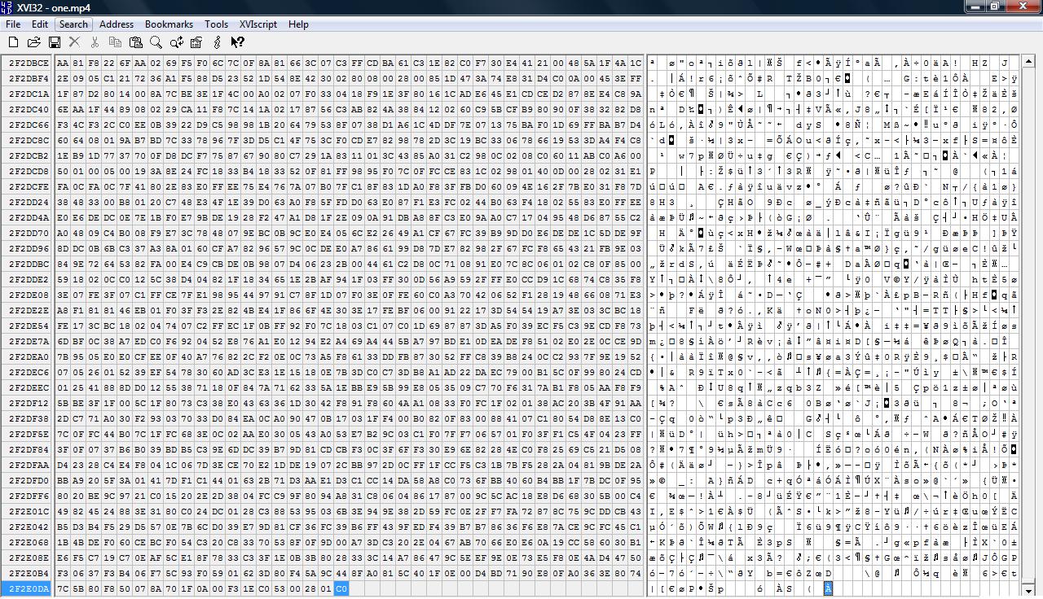Select first hex byte 7C in row 2F2E0DA
The width and height of the screenshot is (1043, 599).
pos(63,588)
